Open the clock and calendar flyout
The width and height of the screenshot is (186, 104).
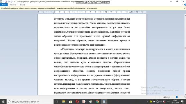[x=175, y=101]
